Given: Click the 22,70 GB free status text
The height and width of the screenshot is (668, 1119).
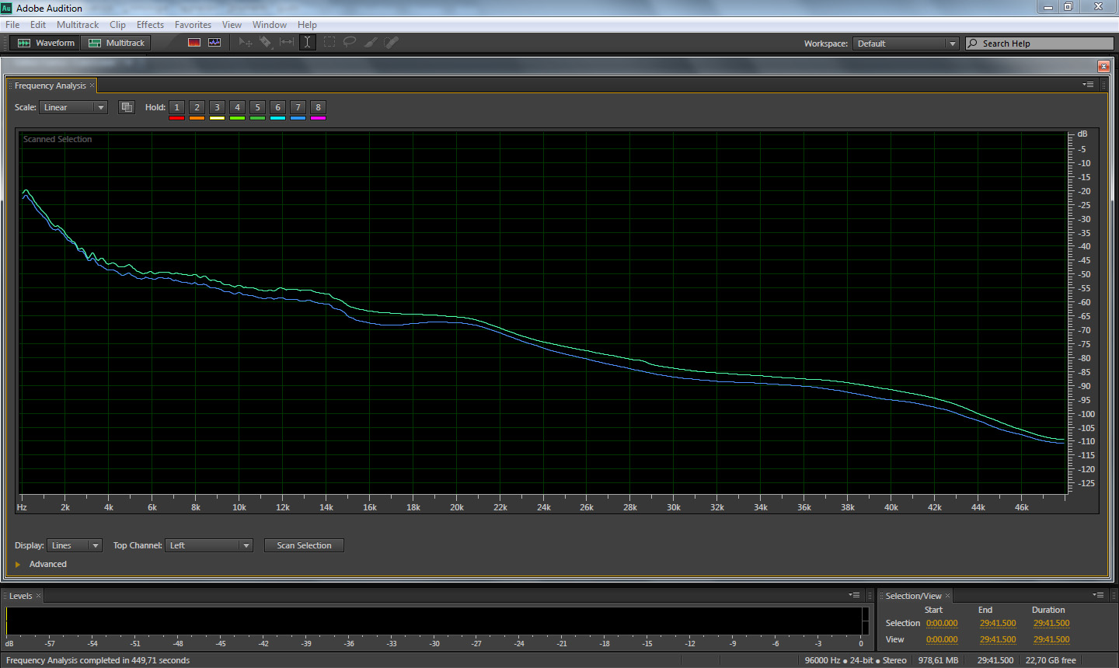Looking at the screenshot, I should pos(1051,660).
